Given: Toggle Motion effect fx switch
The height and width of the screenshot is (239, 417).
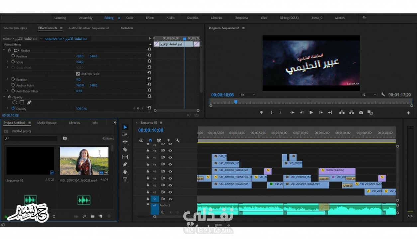Looking at the screenshot, I should tap(9, 50).
